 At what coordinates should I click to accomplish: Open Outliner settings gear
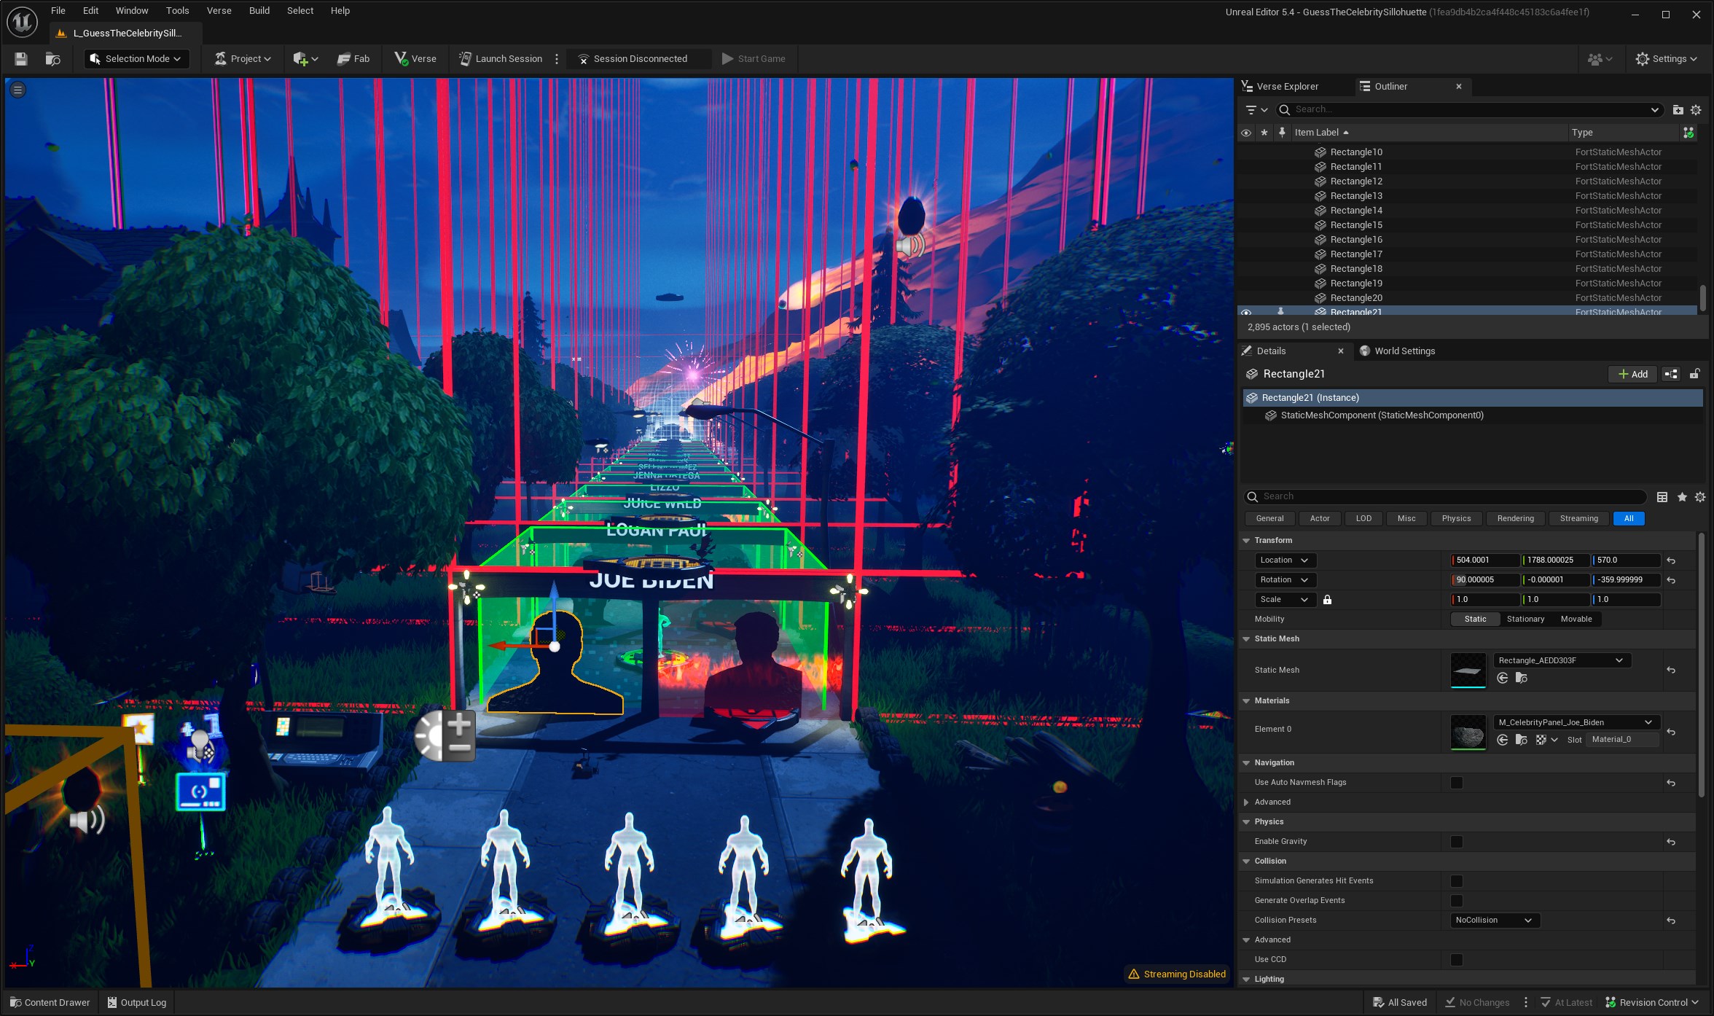click(1696, 109)
